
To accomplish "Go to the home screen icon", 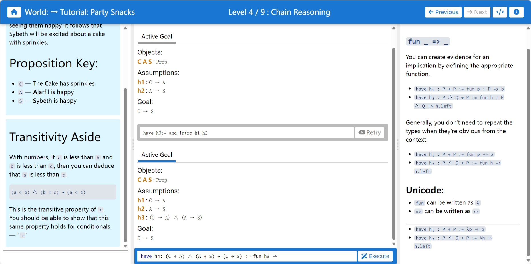I will click(14, 12).
